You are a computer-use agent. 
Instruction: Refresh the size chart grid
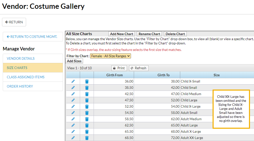point(139,68)
